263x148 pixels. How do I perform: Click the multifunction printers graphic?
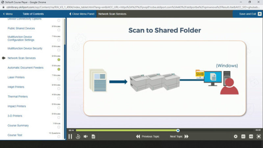(x=155, y=82)
